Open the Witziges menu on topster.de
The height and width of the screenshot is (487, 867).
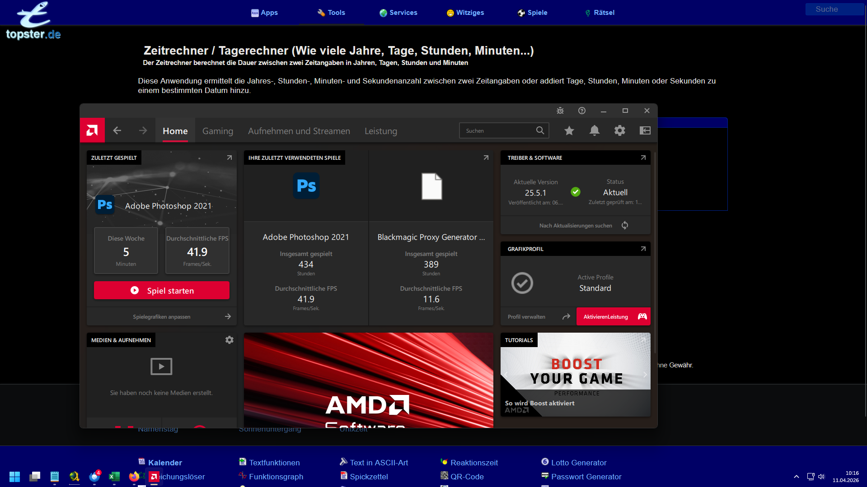pos(465,13)
